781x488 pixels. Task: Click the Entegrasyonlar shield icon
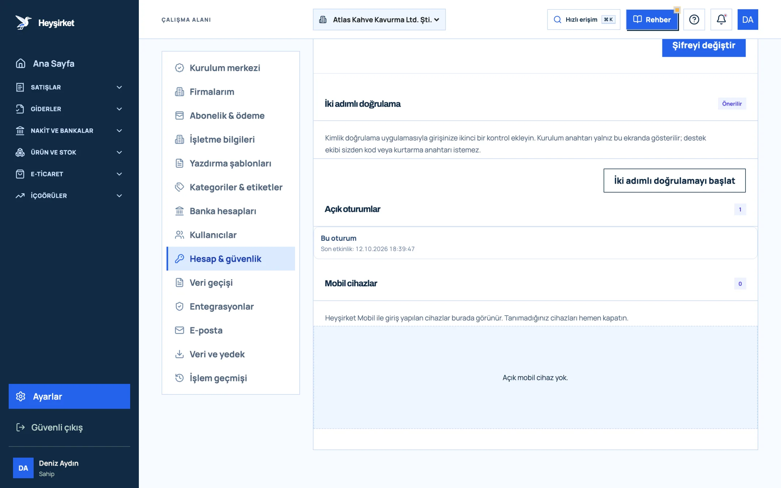click(x=179, y=306)
